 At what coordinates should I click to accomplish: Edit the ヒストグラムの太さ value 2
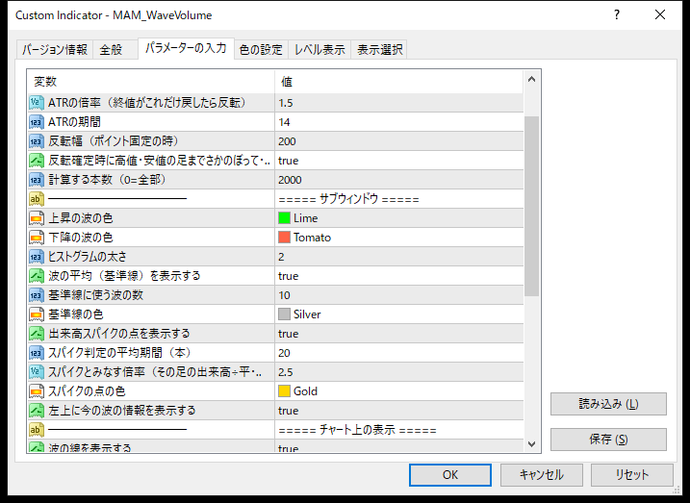click(x=399, y=257)
